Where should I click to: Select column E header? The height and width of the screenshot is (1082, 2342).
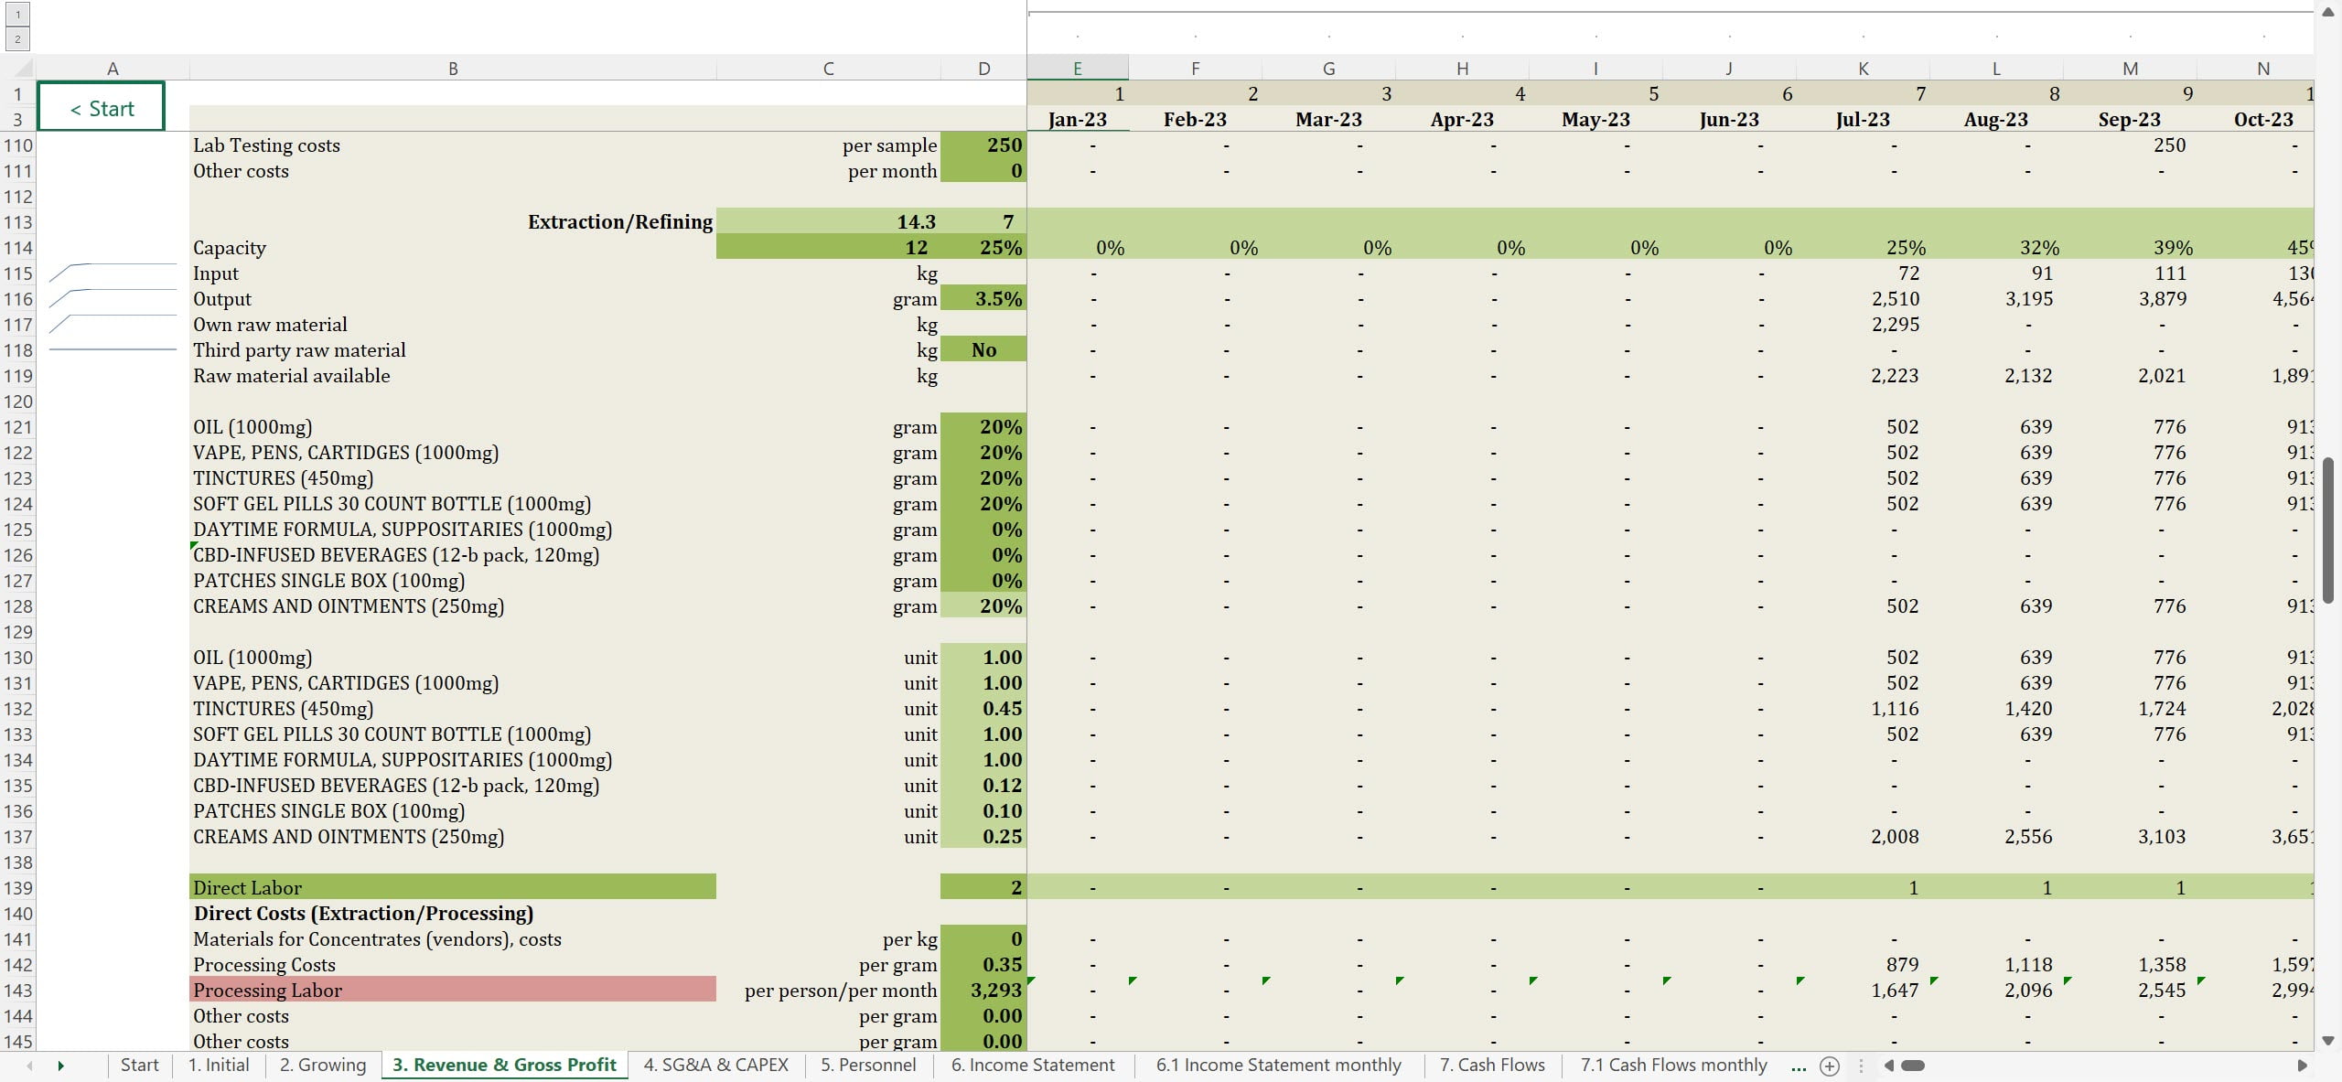click(1077, 69)
